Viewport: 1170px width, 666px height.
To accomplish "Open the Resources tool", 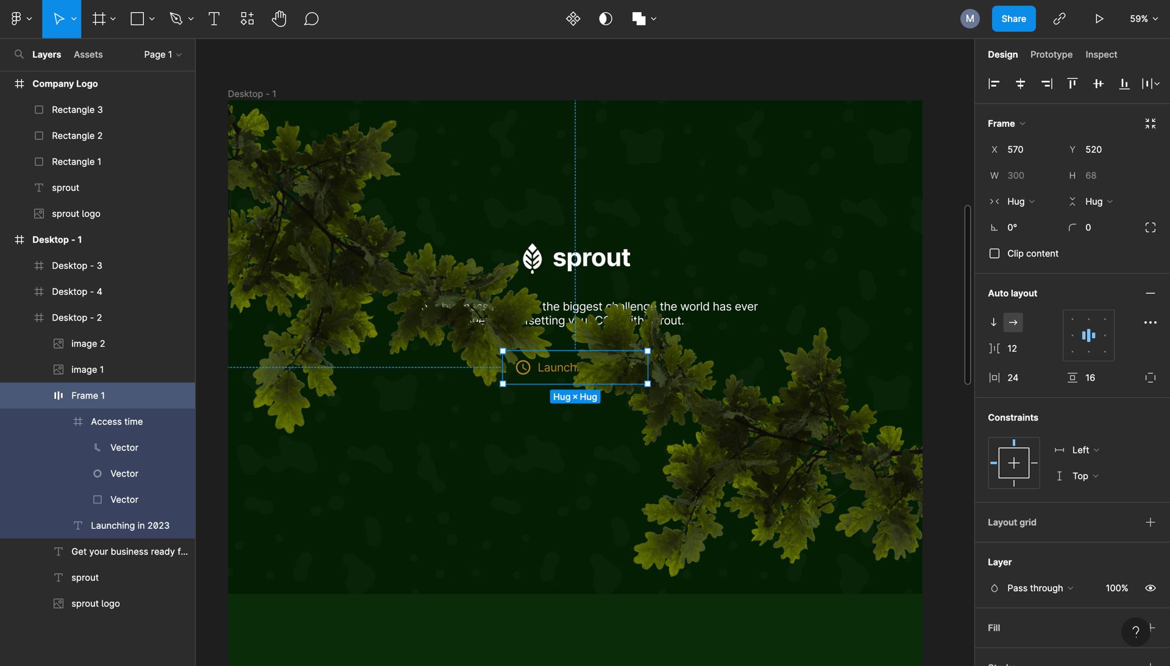I will click(x=247, y=19).
